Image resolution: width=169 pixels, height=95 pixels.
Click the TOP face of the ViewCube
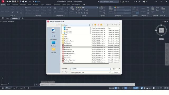161,30
